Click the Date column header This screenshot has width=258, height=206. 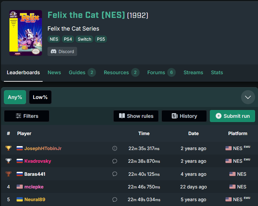tap(194, 133)
